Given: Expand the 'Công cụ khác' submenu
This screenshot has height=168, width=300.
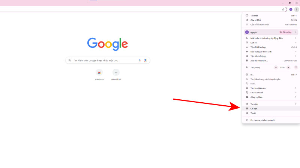Looking at the screenshot, I should pos(270,97).
